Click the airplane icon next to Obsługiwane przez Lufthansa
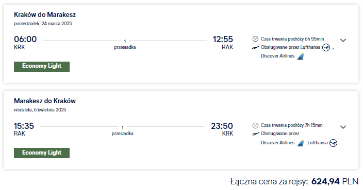The height and width of the screenshot is (190, 363). coord(255,47)
